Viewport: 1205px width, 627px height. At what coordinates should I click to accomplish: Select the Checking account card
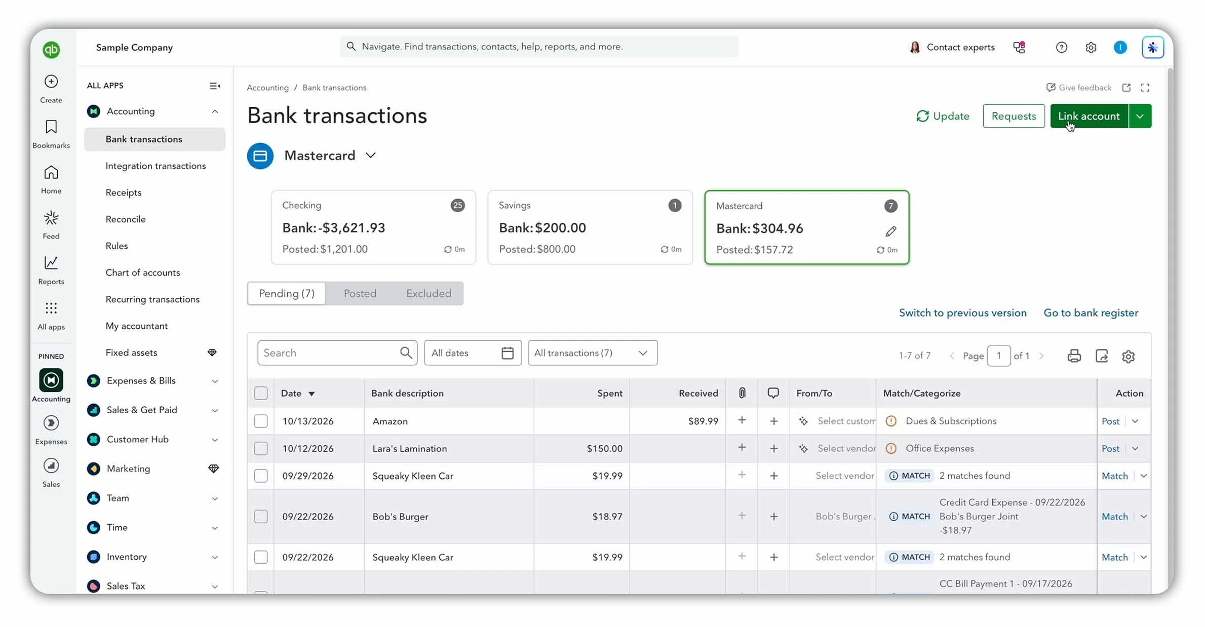point(373,227)
